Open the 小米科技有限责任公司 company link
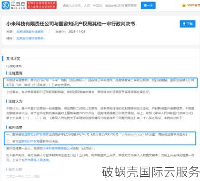 tap(58, 148)
